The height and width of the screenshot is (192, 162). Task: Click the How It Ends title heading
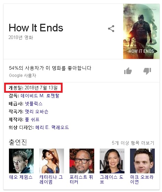click(x=36, y=28)
